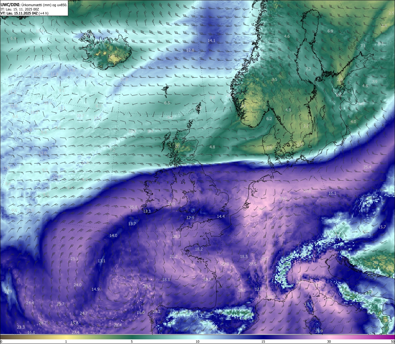Click the map value 25.0 west of Ireland

coord(133,207)
